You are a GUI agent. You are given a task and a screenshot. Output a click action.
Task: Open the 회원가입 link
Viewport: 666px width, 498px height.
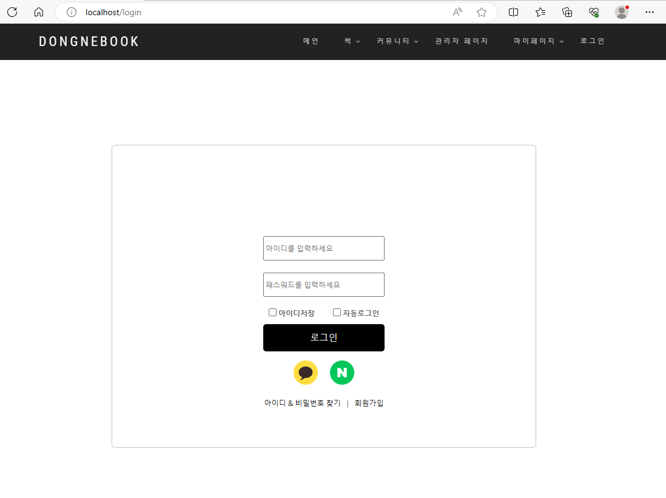tap(369, 403)
